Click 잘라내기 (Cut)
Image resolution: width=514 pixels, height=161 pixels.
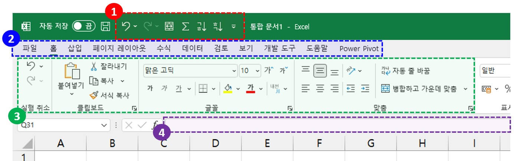click(109, 66)
